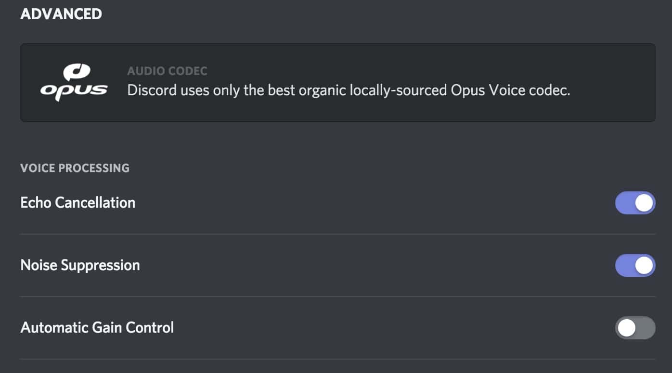
Task: Click the Opus swirl symbol above the wordmark
Action: click(77, 73)
